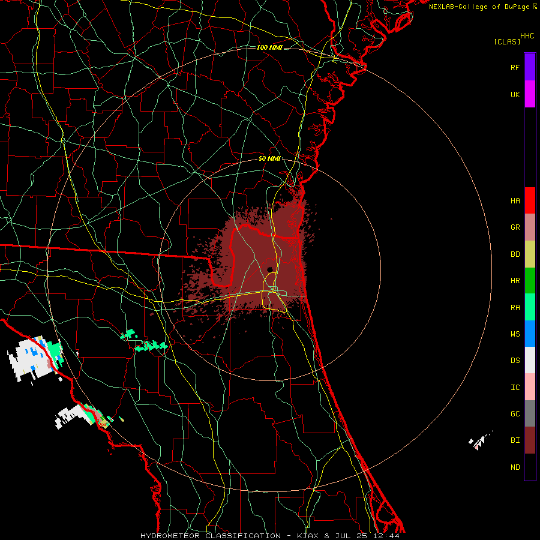The height and width of the screenshot is (540, 540).
Task: Click the UK magenta legend swatch
Action: click(x=530, y=94)
